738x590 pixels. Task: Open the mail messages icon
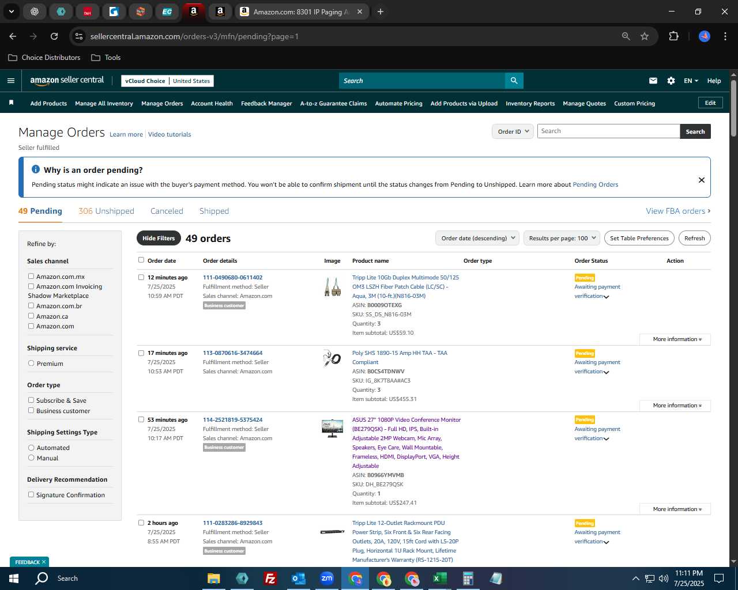click(653, 81)
